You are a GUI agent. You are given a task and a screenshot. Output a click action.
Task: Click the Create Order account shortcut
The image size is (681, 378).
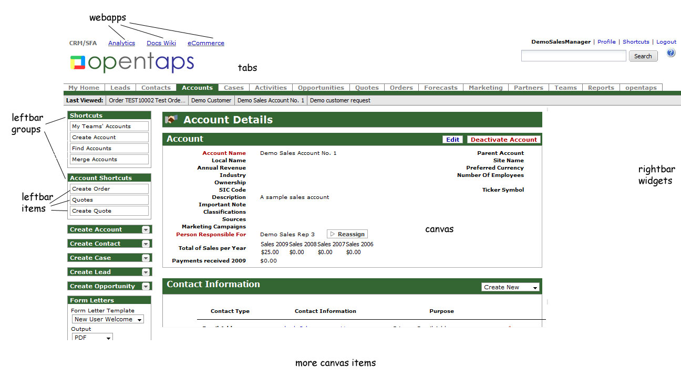pyautogui.click(x=109, y=189)
